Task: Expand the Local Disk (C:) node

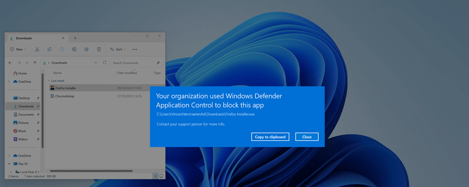Action: [x=11, y=172]
